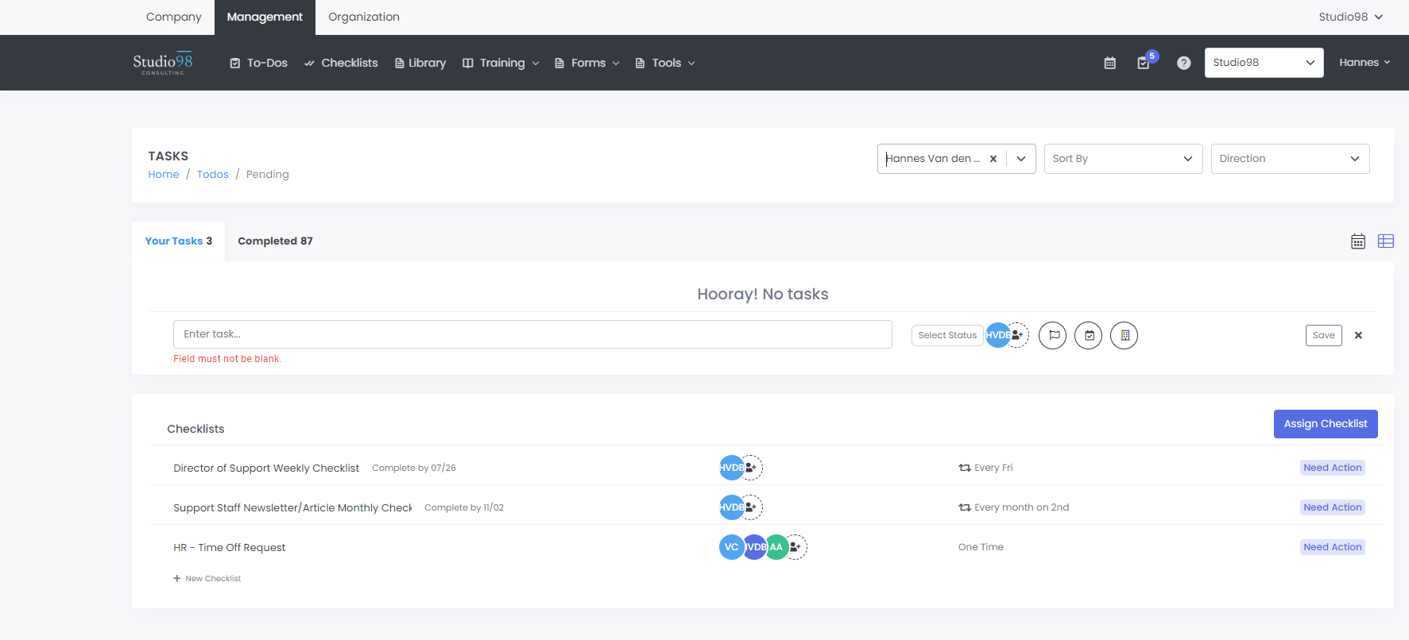Open the Studio98 company selector in navbar
Screen dimensions: 1409x640
pyautogui.click(x=1264, y=63)
